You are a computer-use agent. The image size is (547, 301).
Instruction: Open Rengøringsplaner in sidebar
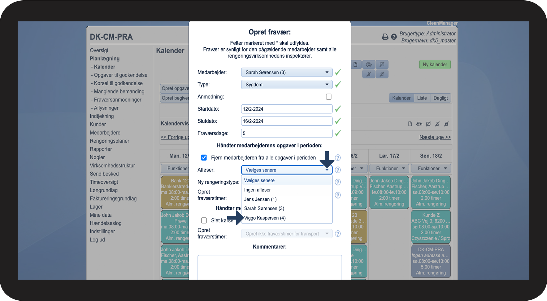coord(110,141)
